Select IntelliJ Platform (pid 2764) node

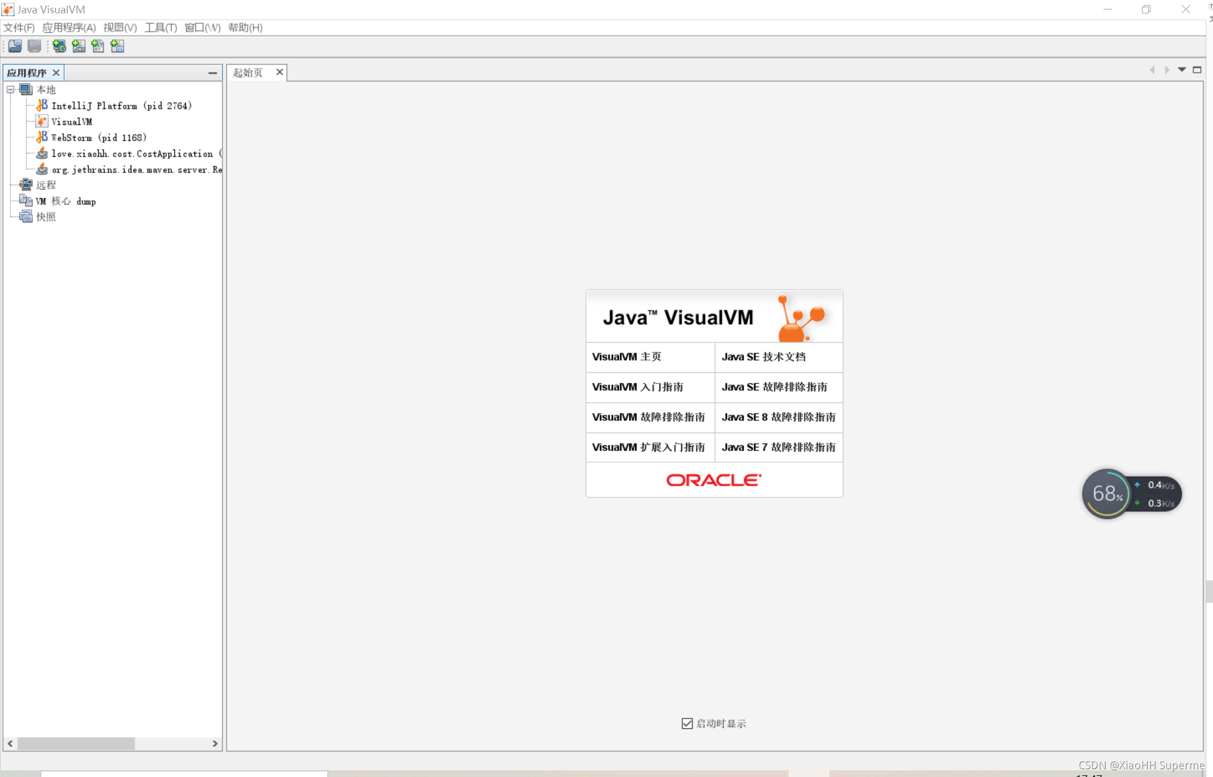click(x=121, y=105)
